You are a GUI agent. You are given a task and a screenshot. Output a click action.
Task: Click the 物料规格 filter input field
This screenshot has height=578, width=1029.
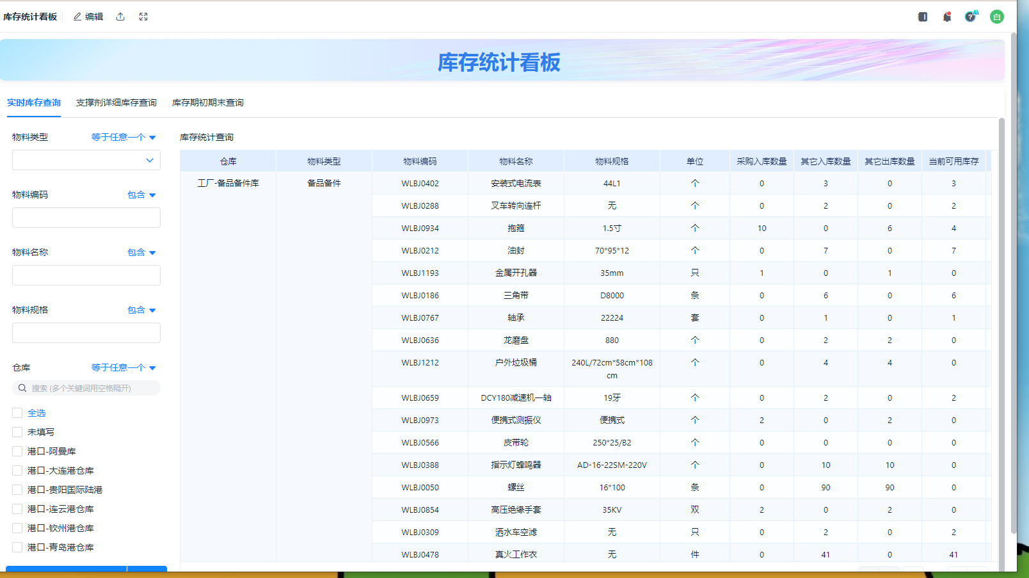(x=86, y=333)
